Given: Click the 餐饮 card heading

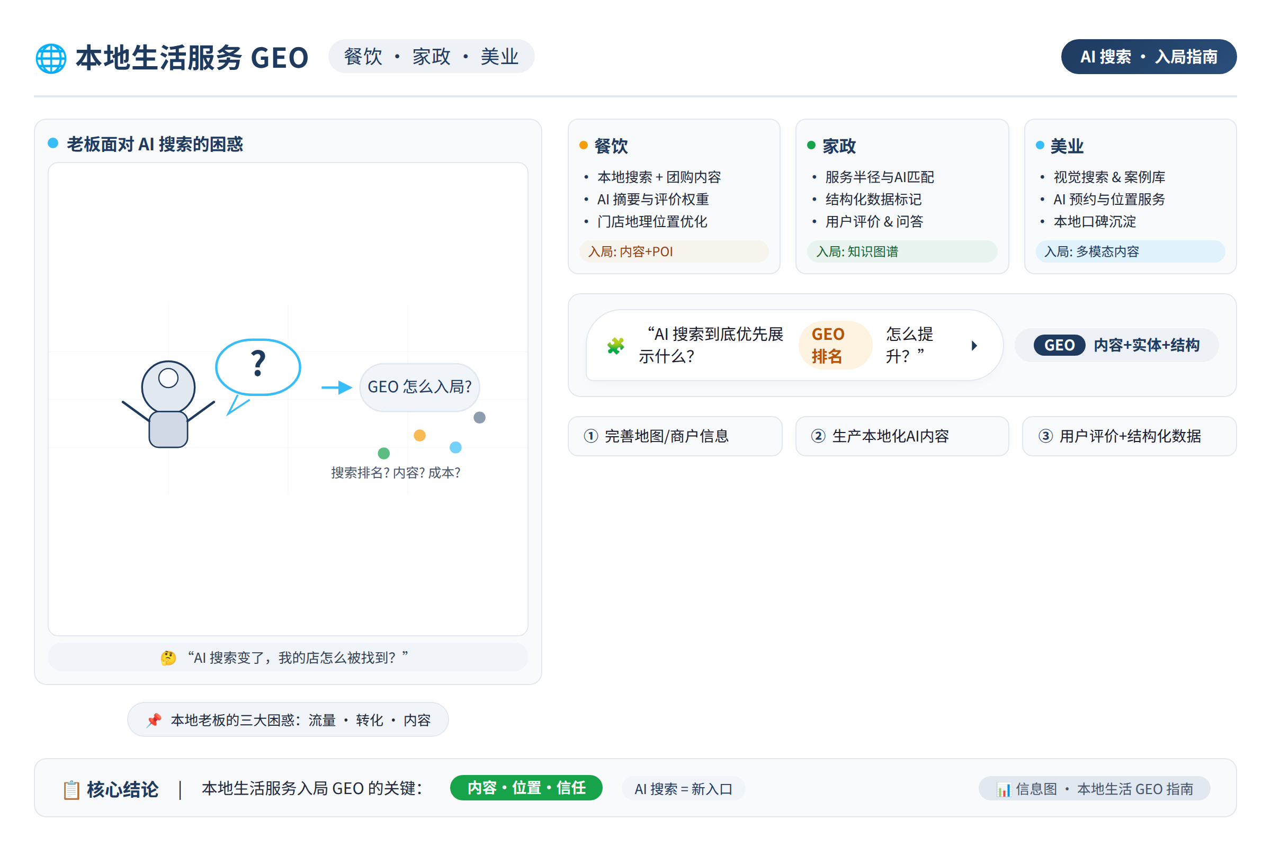Looking at the screenshot, I should click(611, 146).
